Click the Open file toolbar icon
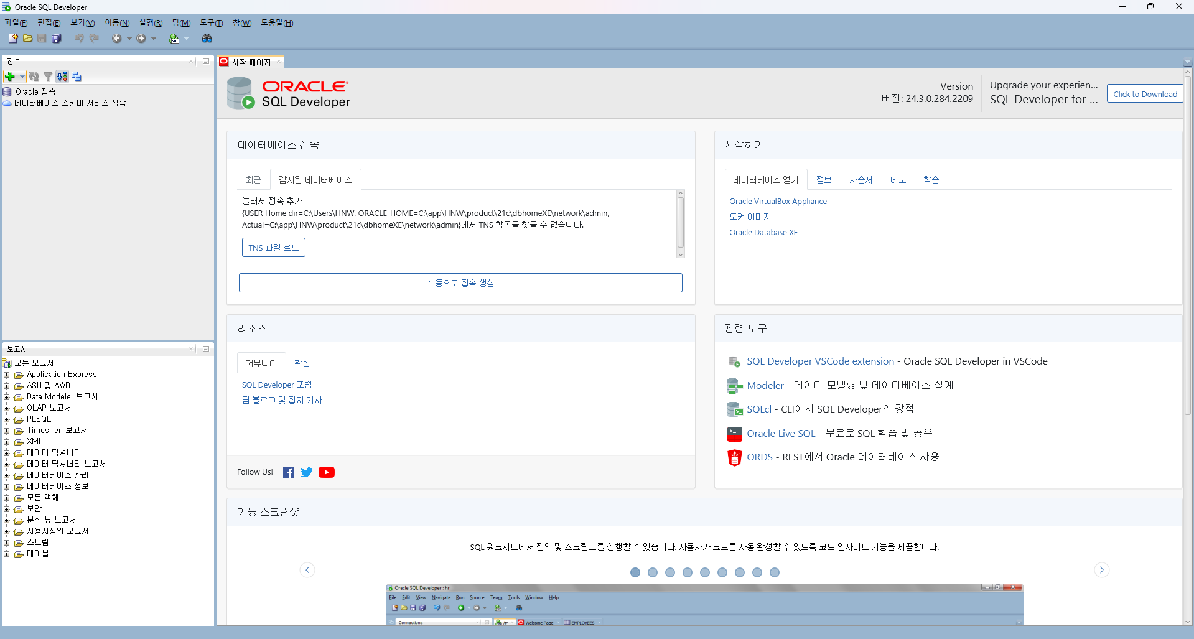 (28, 38)
